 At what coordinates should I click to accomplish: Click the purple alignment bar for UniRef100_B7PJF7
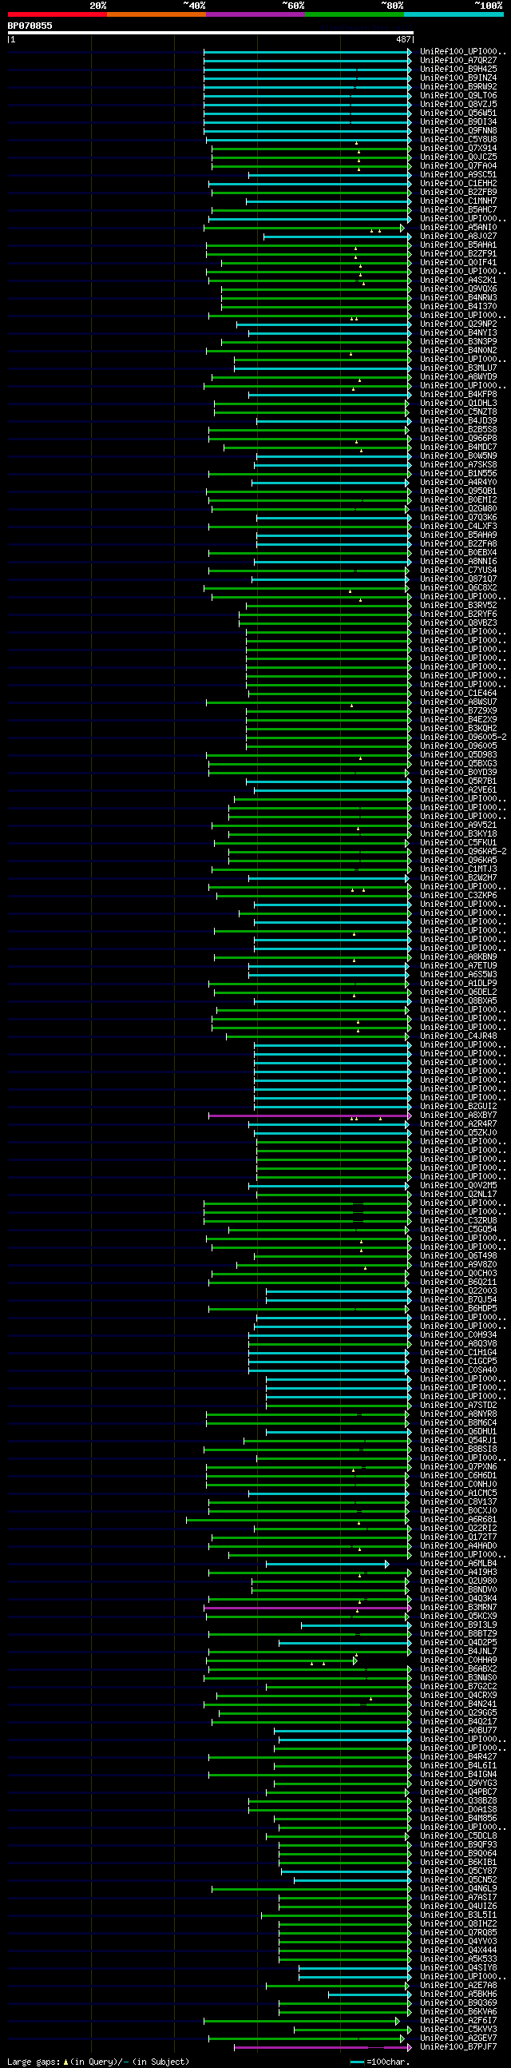pyautogui.click(x=323, y=2047)
